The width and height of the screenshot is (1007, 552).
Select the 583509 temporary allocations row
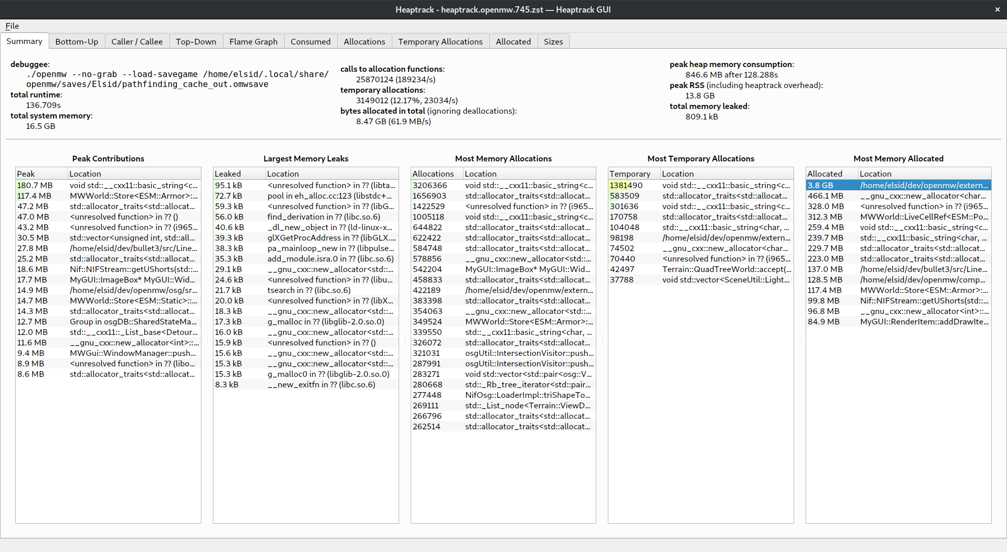pyautogui.click(x=701, y=196)
